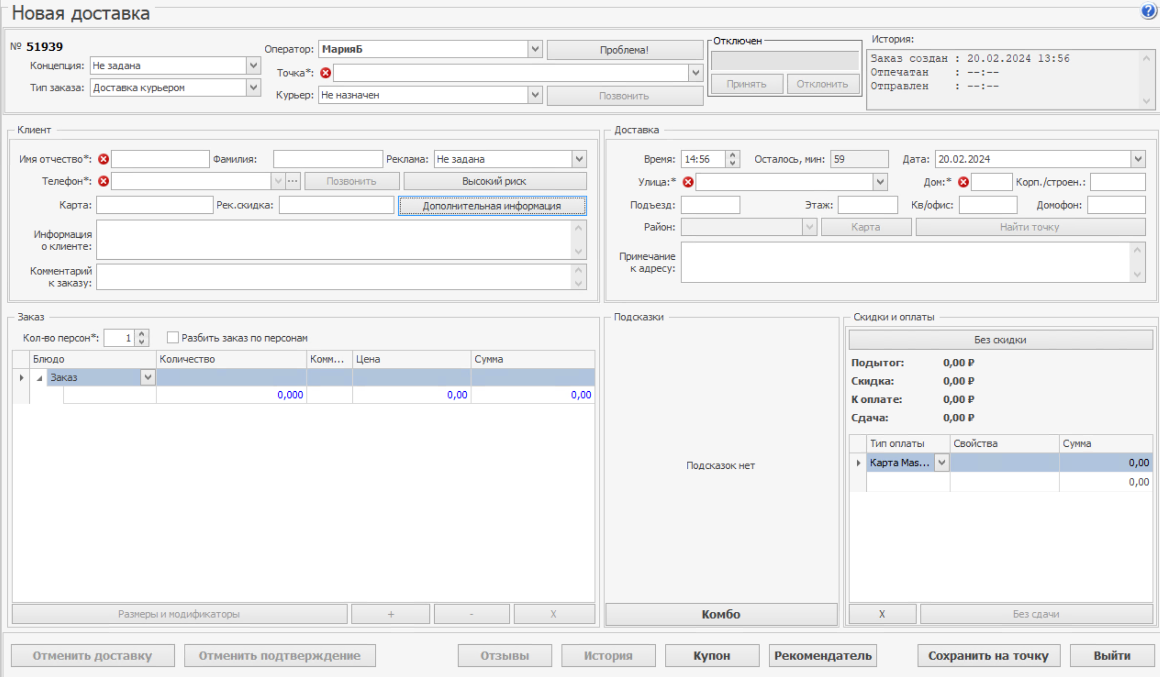This screenshot has width=1160, height=677.
Task: Click the error icon beside Имя отчество
Action: (104, 159)
